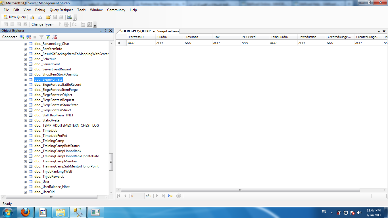This screenshot has height=218, width=388.
Task: Refresh the Object Explorer tree
Action: [x=48, y=37]
